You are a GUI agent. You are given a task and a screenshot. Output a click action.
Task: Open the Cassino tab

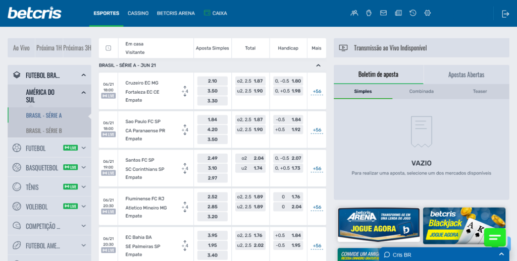[x=138, y=13]
